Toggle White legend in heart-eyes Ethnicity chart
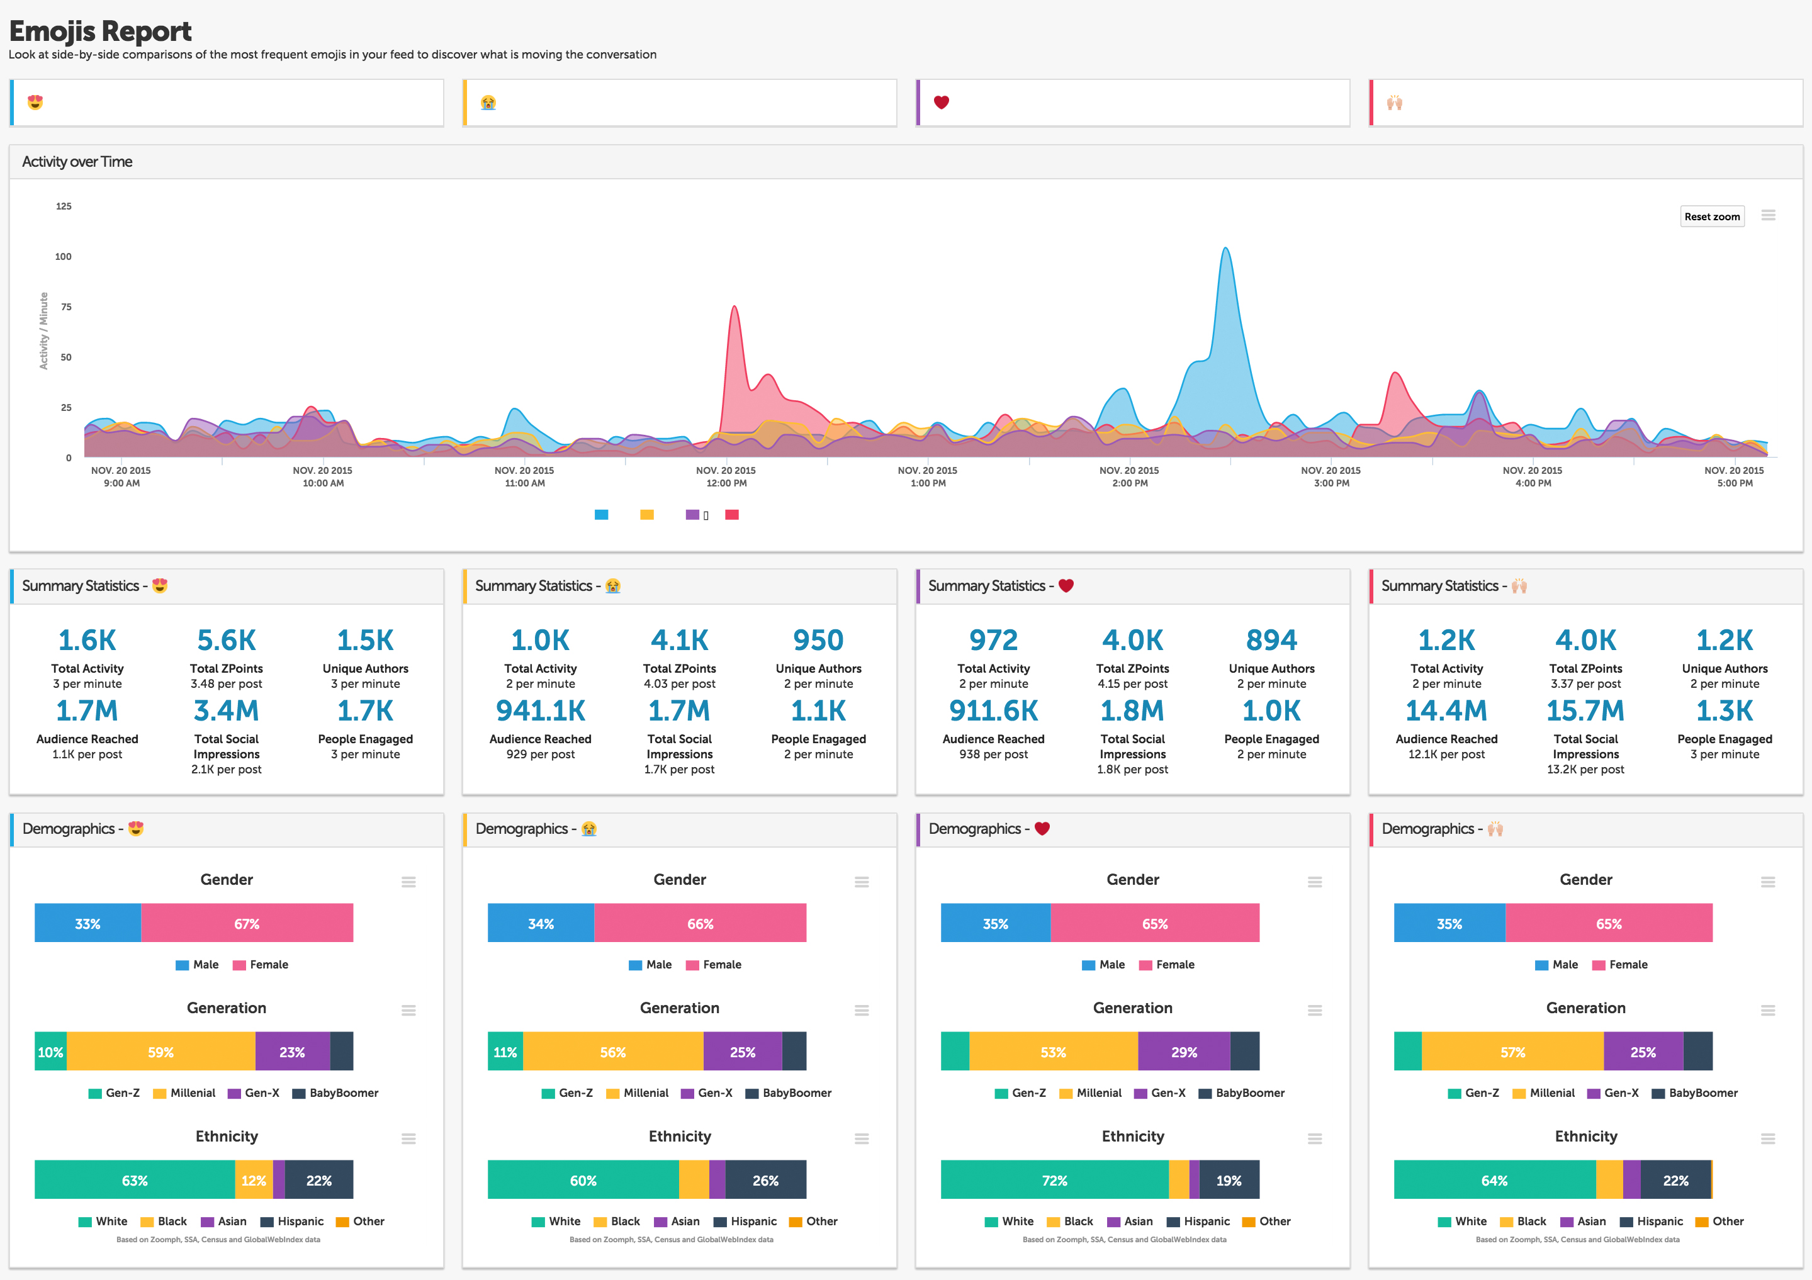1812x1280 pixels. click(103, 1221)
